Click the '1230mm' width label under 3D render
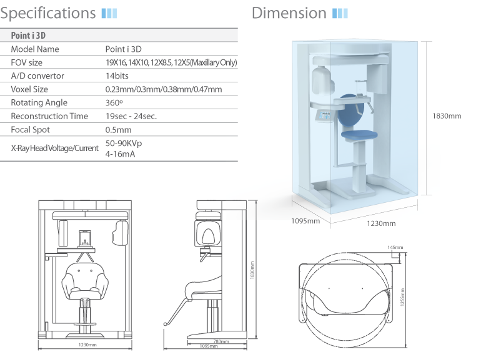Screen dimensions: 501x357 pos(381,223)
